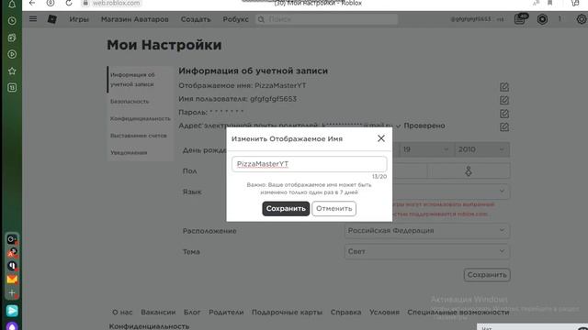
Task: Open the Создать section
Action: tap(196, 19)
